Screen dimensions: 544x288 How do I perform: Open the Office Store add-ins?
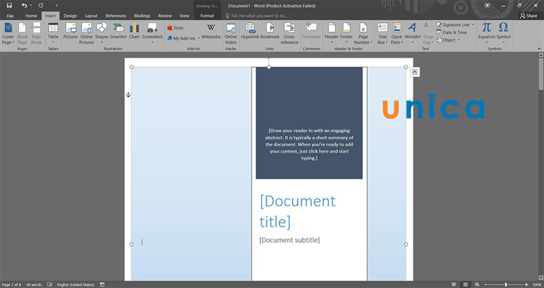point(175,28)
